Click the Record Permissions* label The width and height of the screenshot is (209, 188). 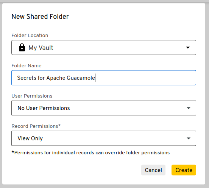(36, 126)
